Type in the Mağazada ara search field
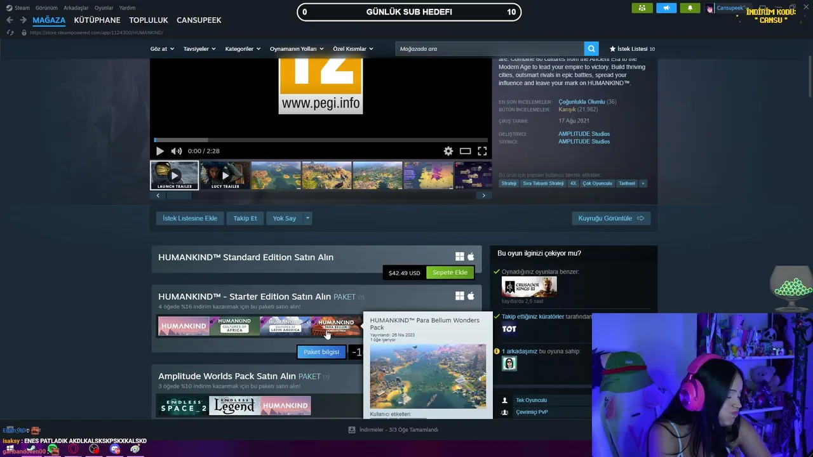813x457 pixels. tap(490, 49)
